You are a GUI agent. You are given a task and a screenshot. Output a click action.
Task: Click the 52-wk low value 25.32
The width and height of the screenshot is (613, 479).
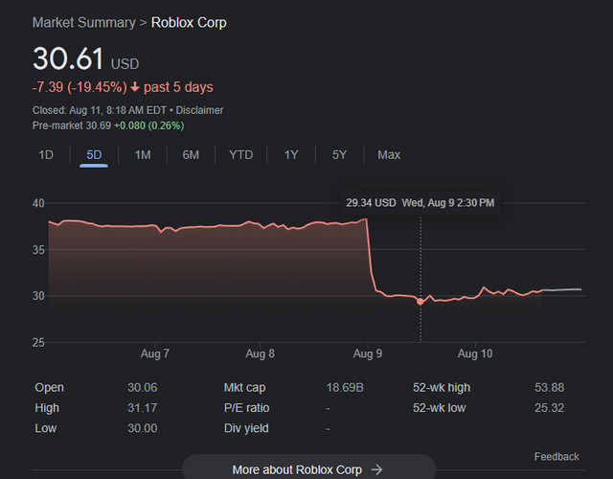[549, 408]
